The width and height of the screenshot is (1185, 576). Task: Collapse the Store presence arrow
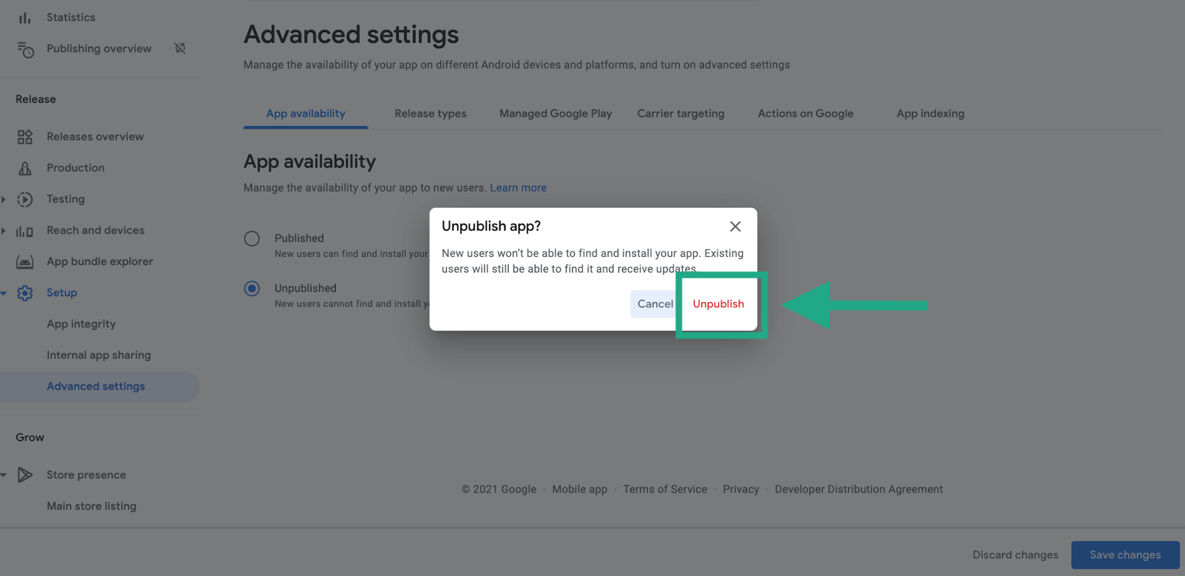pyautogui.click(x=4, y=475)
